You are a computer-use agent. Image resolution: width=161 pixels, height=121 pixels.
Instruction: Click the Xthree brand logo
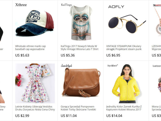21,5
